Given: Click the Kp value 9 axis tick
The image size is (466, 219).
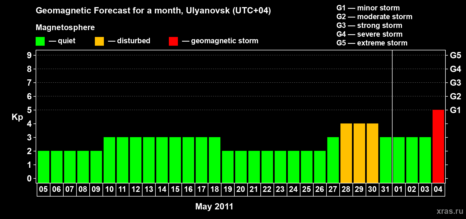Looking at the screenshot, I should click(29, 55).
